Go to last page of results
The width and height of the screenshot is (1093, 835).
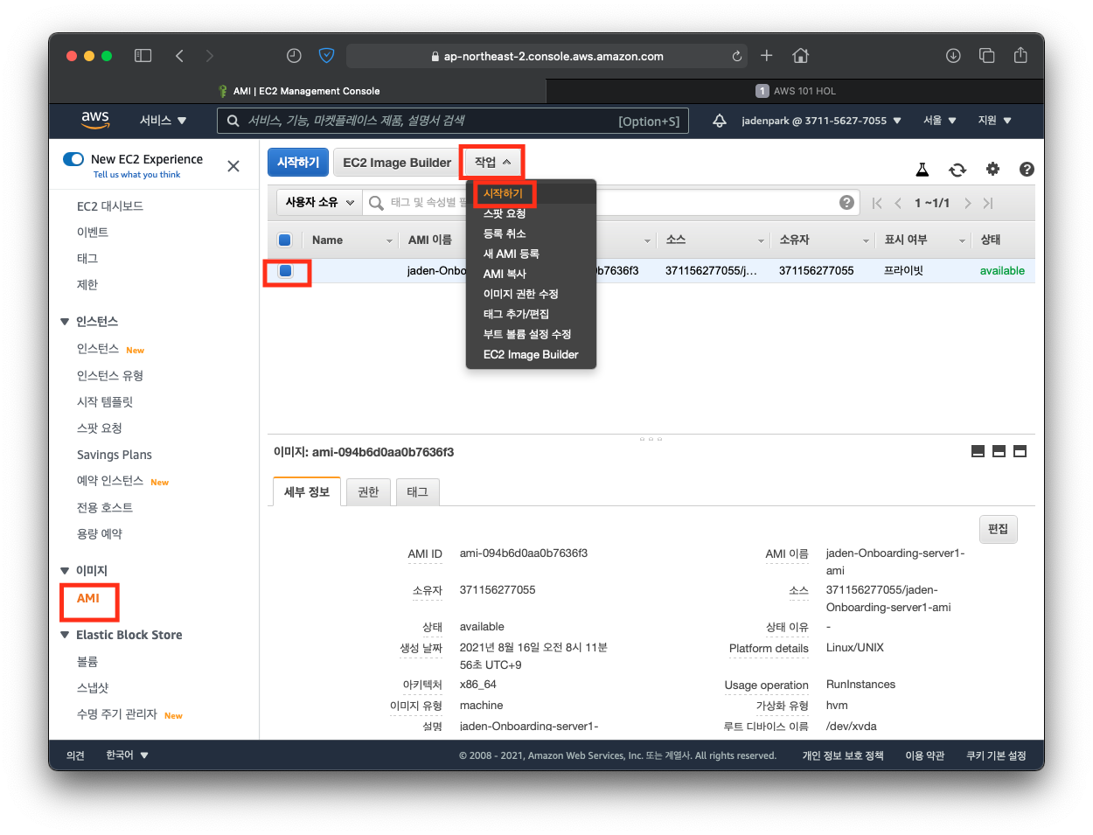click(988, 203)
